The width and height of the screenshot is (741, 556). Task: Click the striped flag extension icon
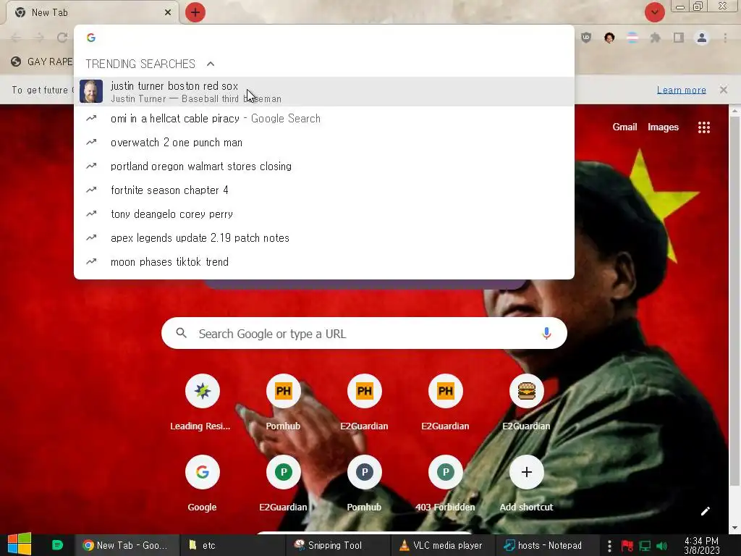tap(632, 38)
